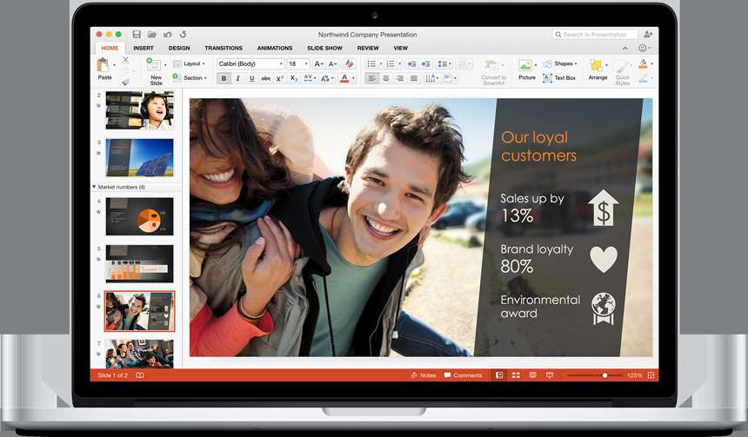This screenshot has width=748, height=437.
Task: Toggle Italic formatting
Action: (x=237, y=79)
